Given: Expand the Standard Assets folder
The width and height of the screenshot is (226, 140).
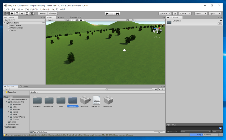Looking at the screenshot, I should [9, 117].
